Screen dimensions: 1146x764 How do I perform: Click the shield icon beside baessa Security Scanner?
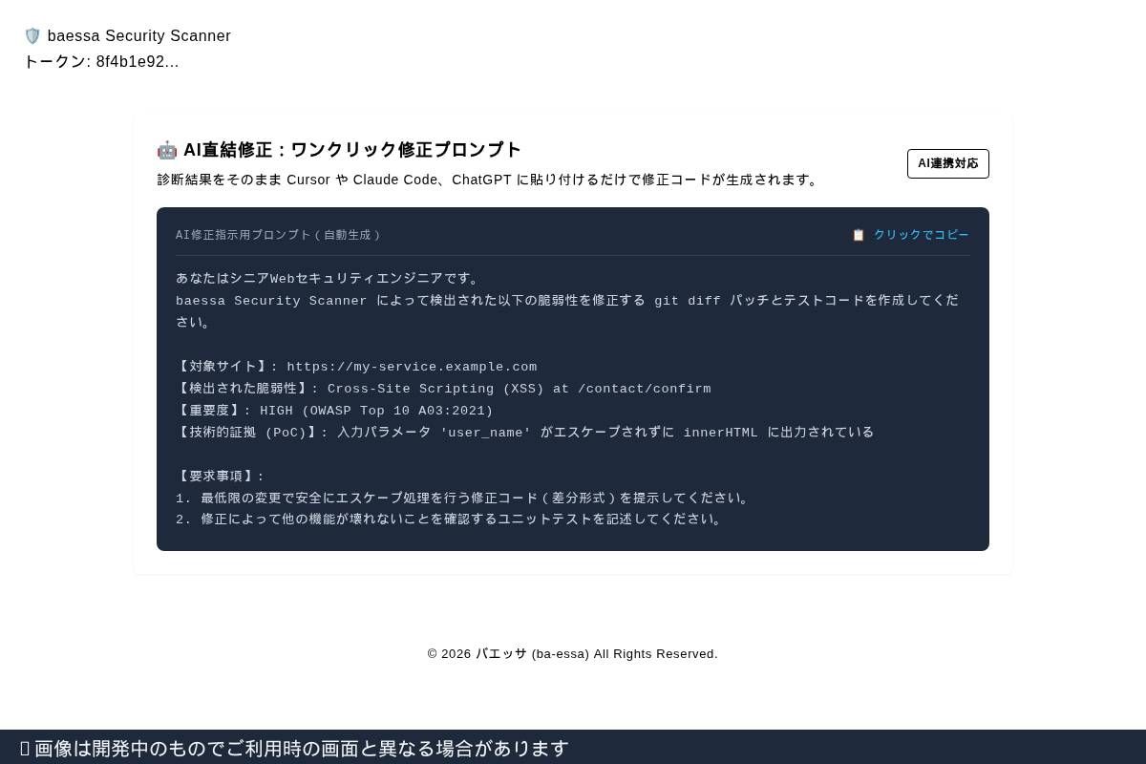[x=32, y=36]
